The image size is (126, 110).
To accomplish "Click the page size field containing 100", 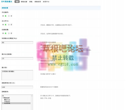I will click(x=17, y=87).
